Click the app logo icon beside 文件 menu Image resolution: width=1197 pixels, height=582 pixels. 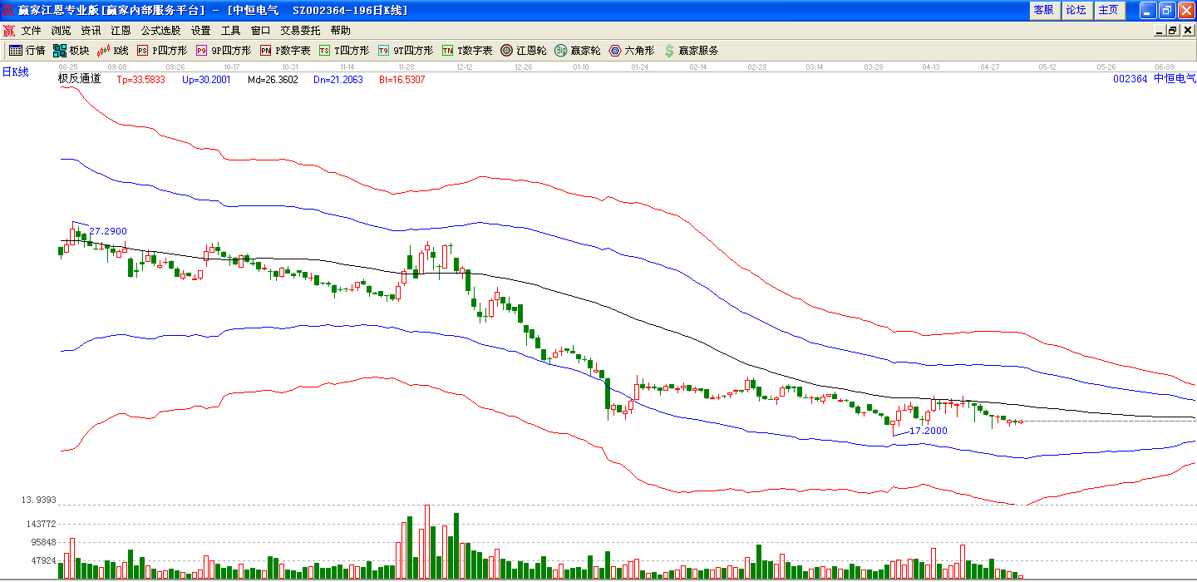[9, 31]
